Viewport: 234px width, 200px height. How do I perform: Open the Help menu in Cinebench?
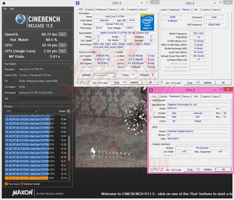[12, 9]
